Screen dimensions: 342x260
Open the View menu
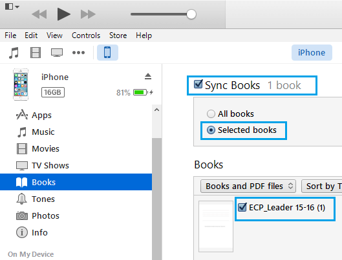click(x=54, y=35)
